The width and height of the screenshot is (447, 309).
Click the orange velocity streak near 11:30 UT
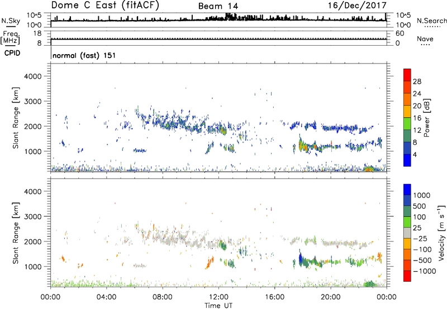pos(210,263)
